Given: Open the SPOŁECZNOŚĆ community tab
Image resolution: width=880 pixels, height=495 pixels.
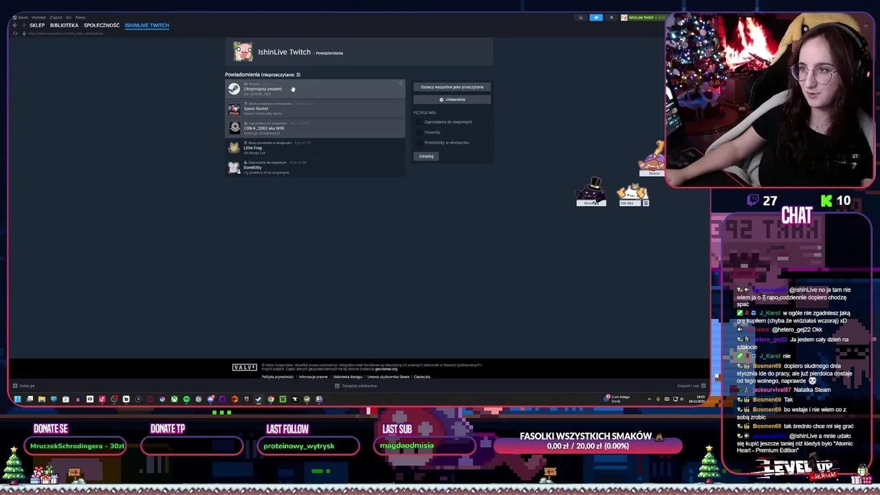Looking at the screenshot, I should 102,25.
